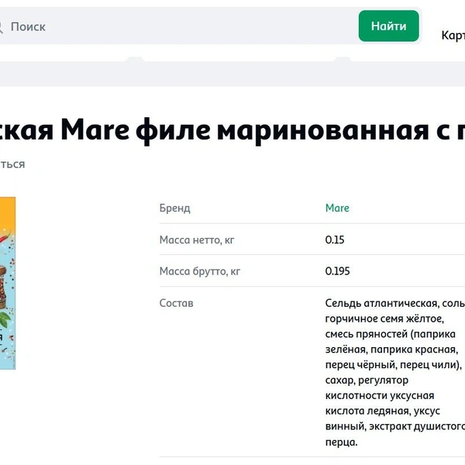Focus the Поиск search input field

tap(178, 26)
